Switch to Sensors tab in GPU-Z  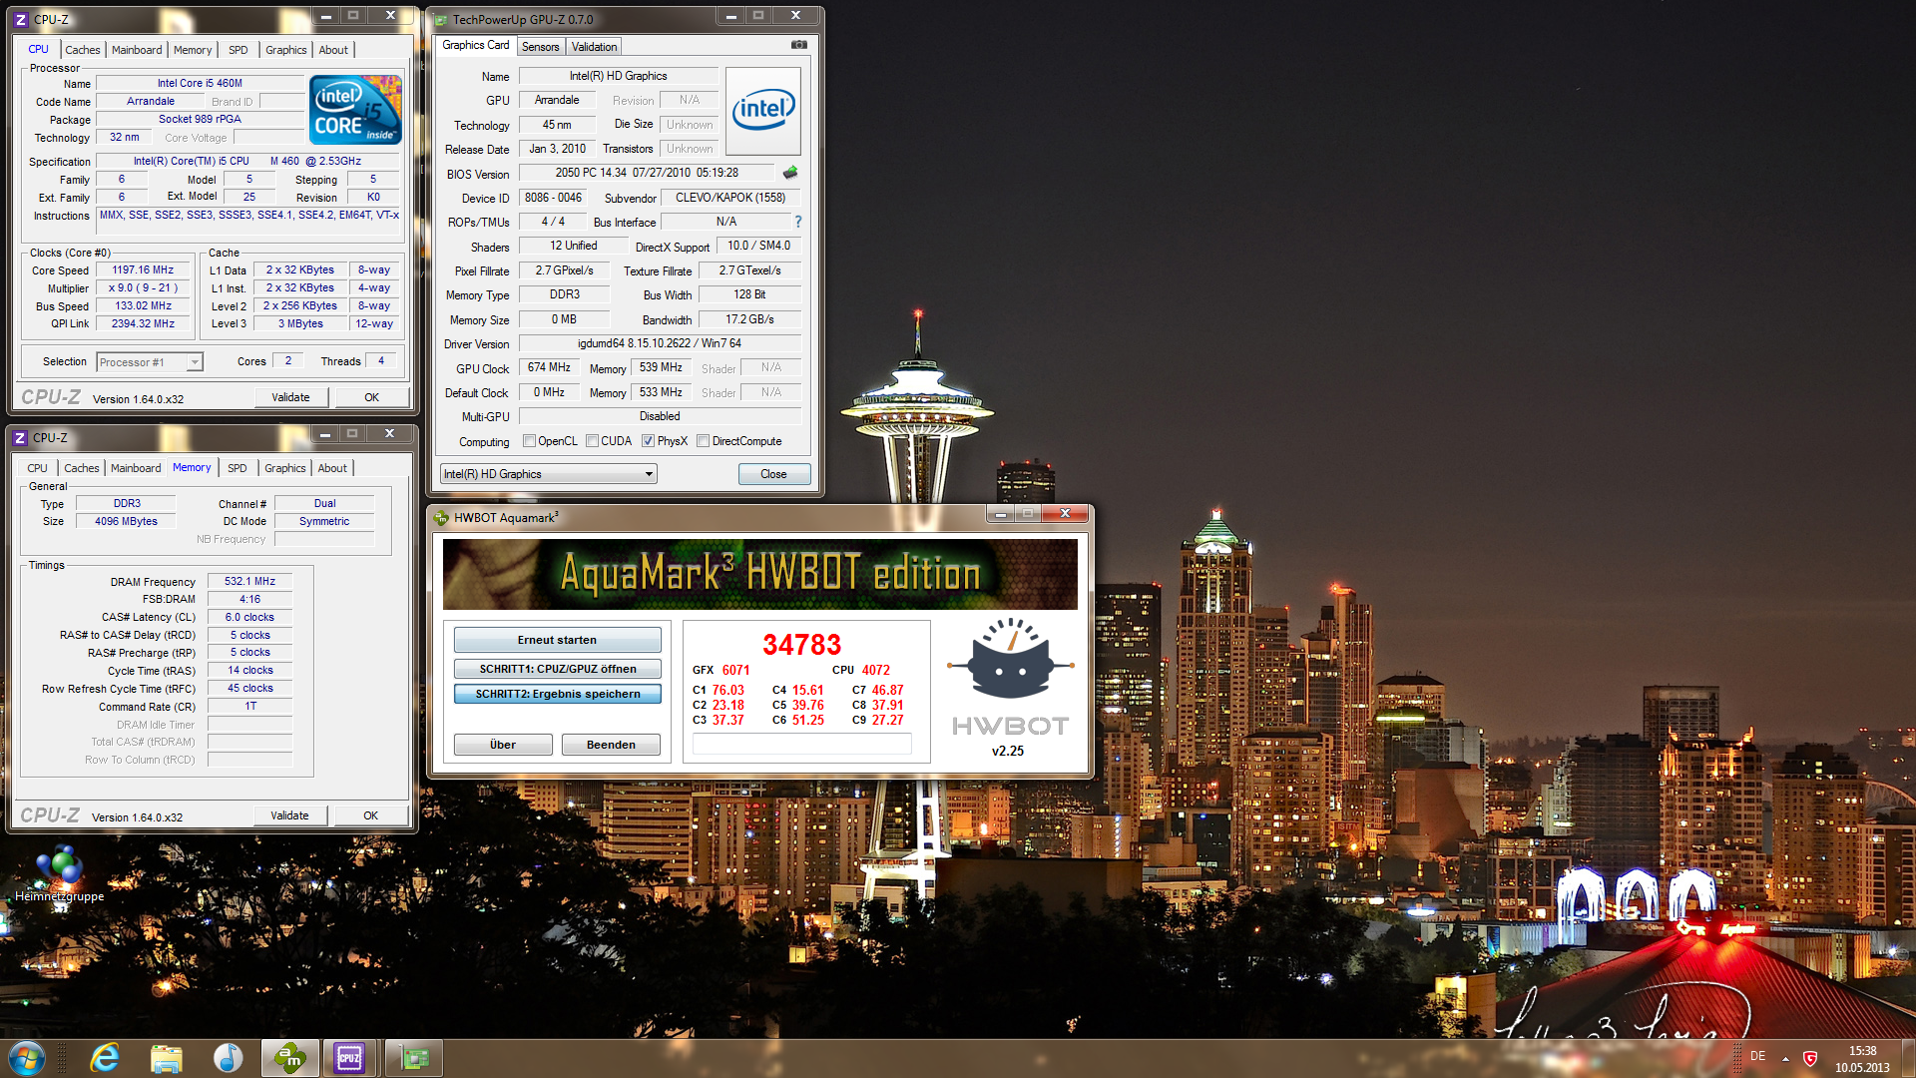click(x=541, y=47)
